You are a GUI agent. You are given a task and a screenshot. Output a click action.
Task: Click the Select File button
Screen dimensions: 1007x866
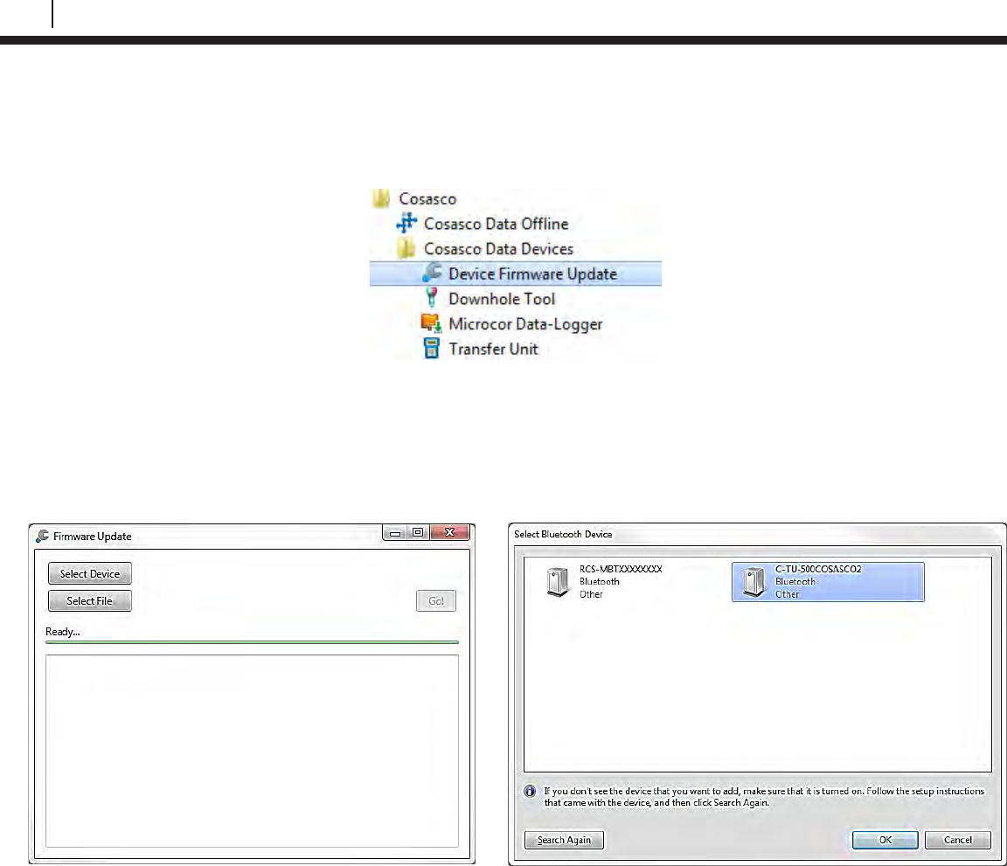[90, 601]
